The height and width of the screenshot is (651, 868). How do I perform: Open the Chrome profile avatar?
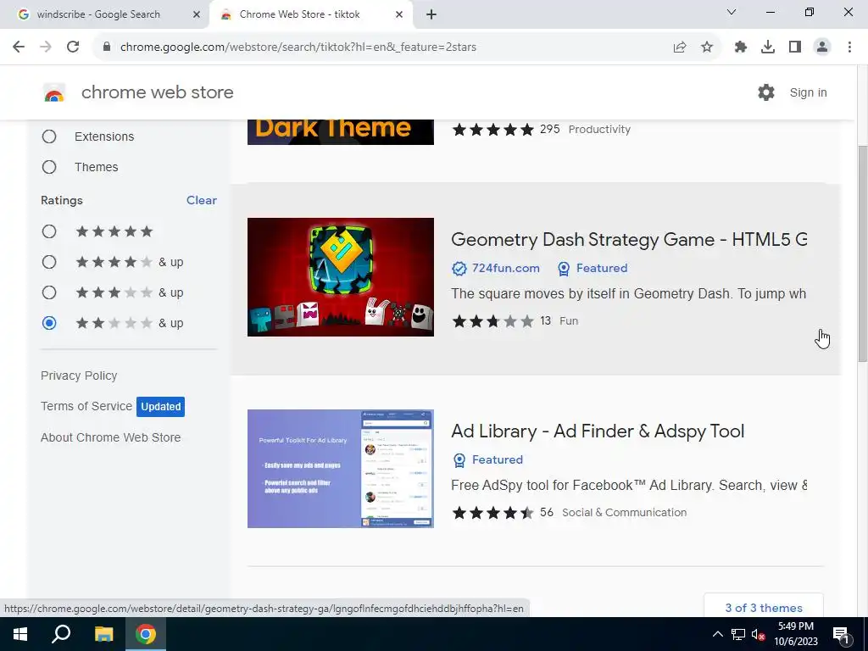pos(822,47)
